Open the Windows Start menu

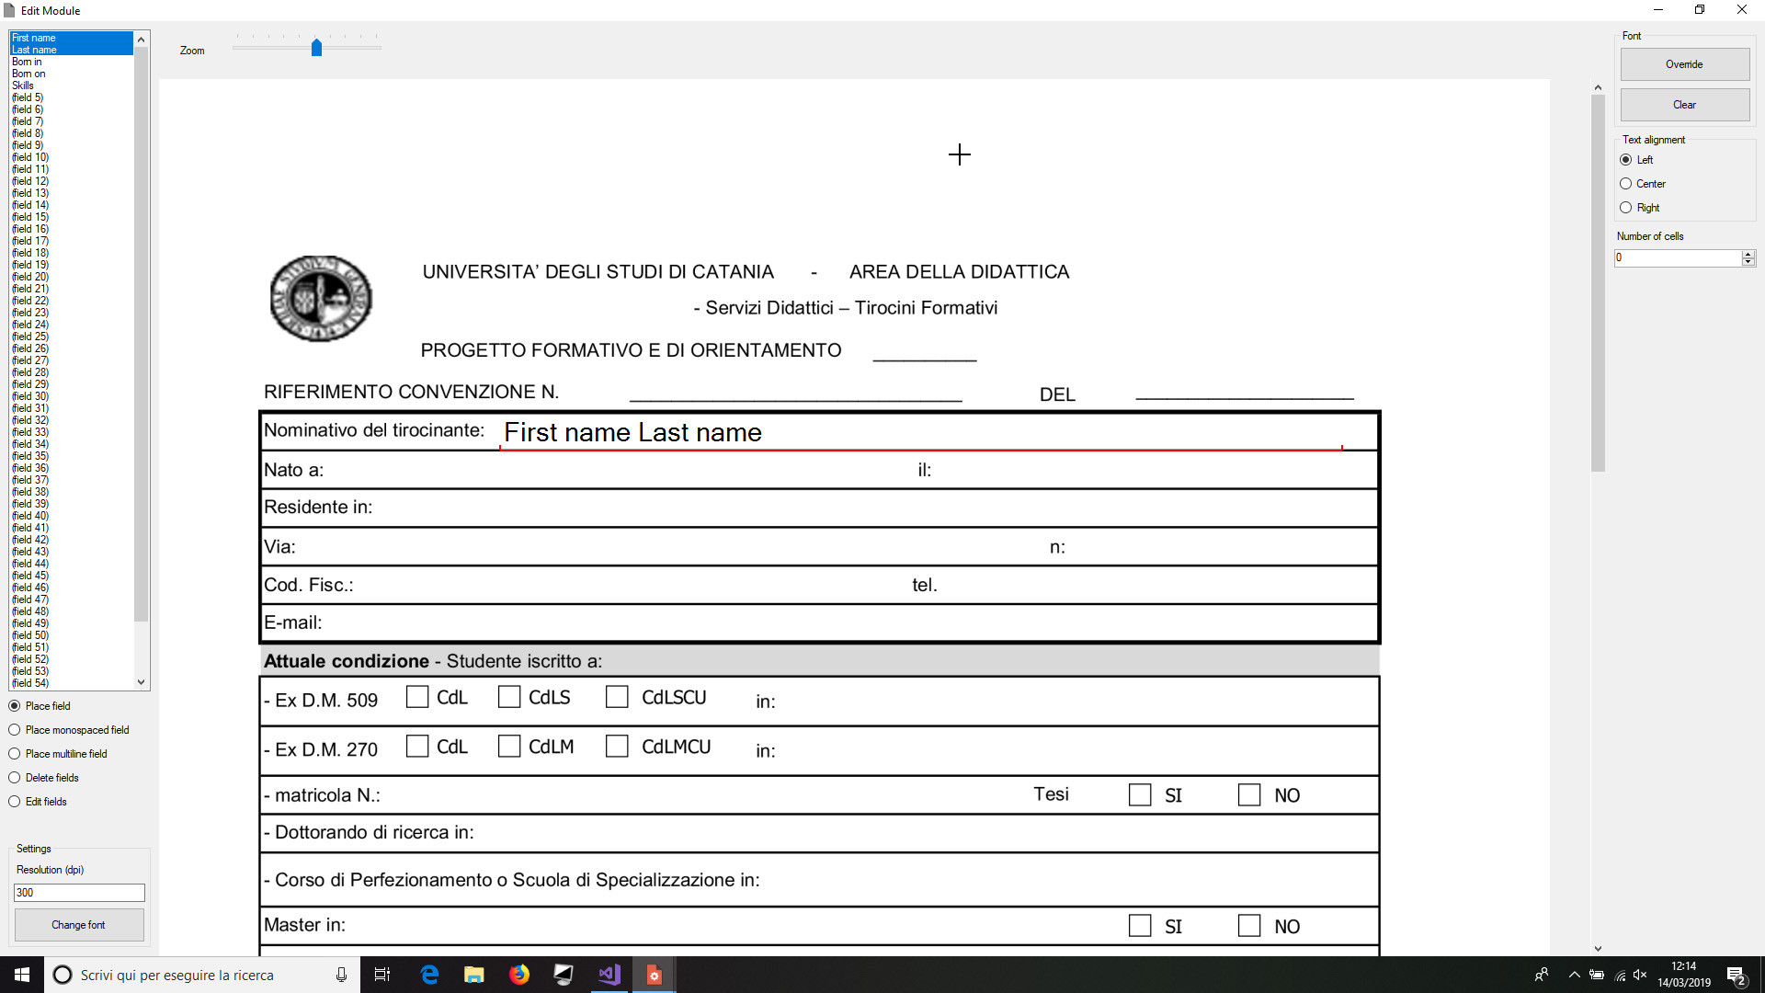[x=22, y=975]
